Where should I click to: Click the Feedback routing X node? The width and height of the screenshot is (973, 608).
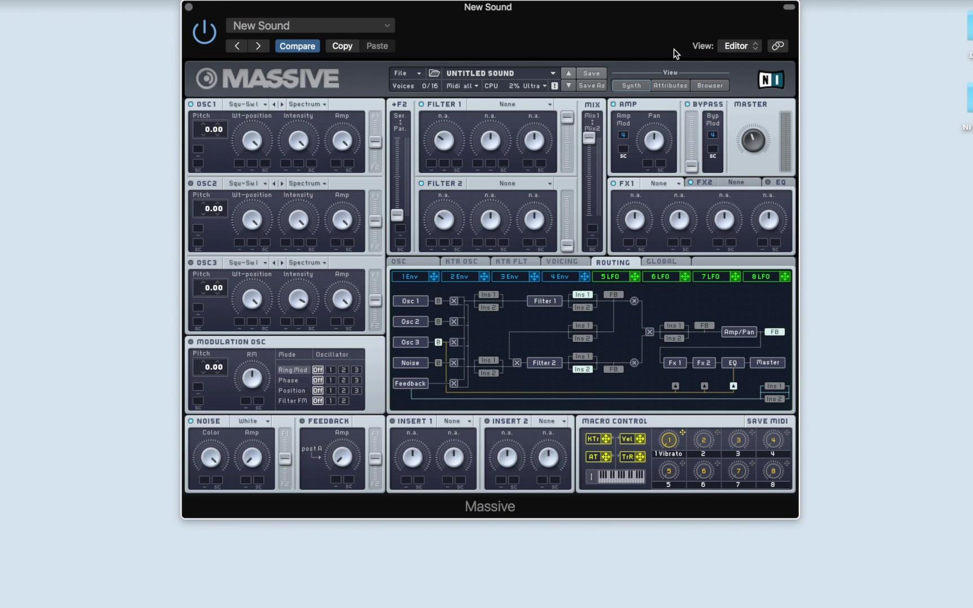[454, 383]
